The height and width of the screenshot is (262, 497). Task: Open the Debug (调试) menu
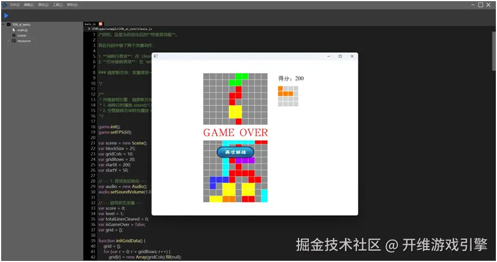coord(43,5)
